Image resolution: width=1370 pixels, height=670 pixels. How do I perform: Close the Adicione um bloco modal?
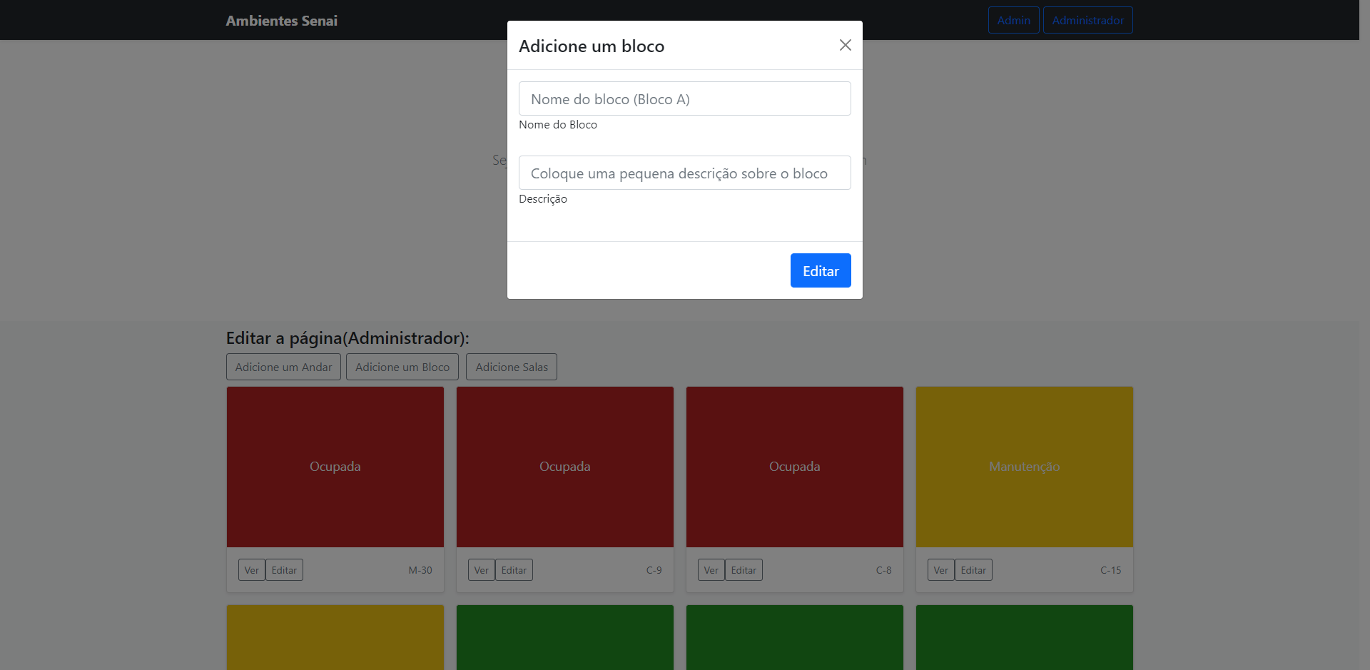coord(845,45)
